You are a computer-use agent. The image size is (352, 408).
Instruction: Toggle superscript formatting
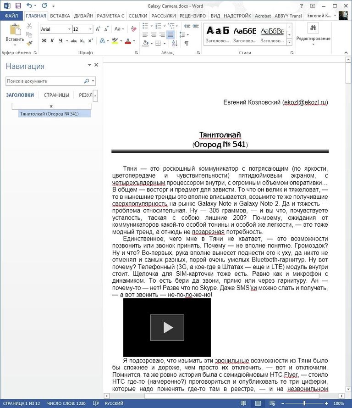point(90,40)
